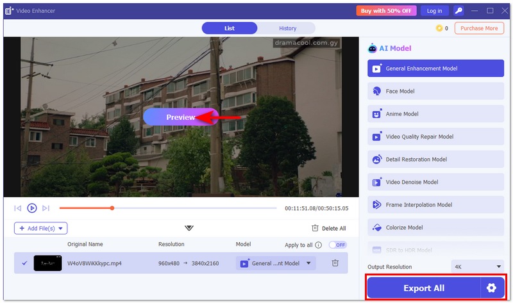Click the video progress slider handle
513x303 pixels.
point(112,208)
